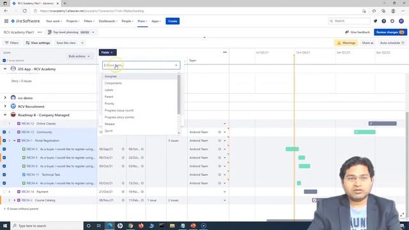The width and height of the screenshot is (409, 230).
Task: Click the Roadmap B project avatar
Action: pyautogui.click(x=13, y=115)
